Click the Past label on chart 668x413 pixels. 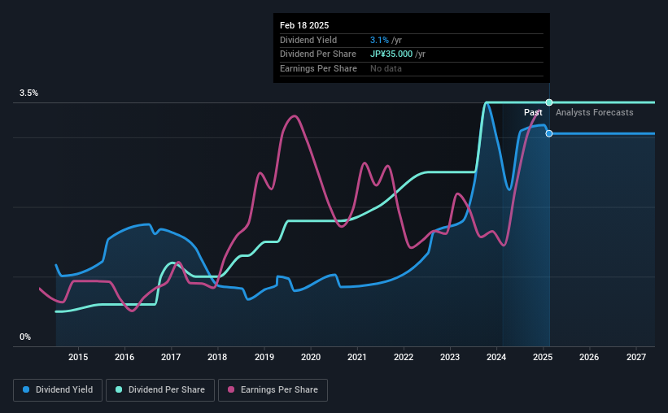tap(533, 112)
